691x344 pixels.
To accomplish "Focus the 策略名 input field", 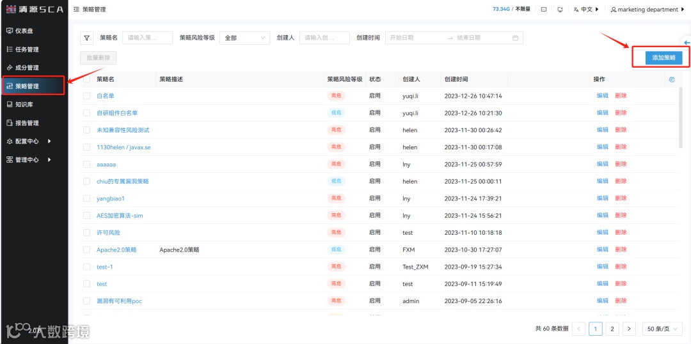I will [x=148, y=38].
